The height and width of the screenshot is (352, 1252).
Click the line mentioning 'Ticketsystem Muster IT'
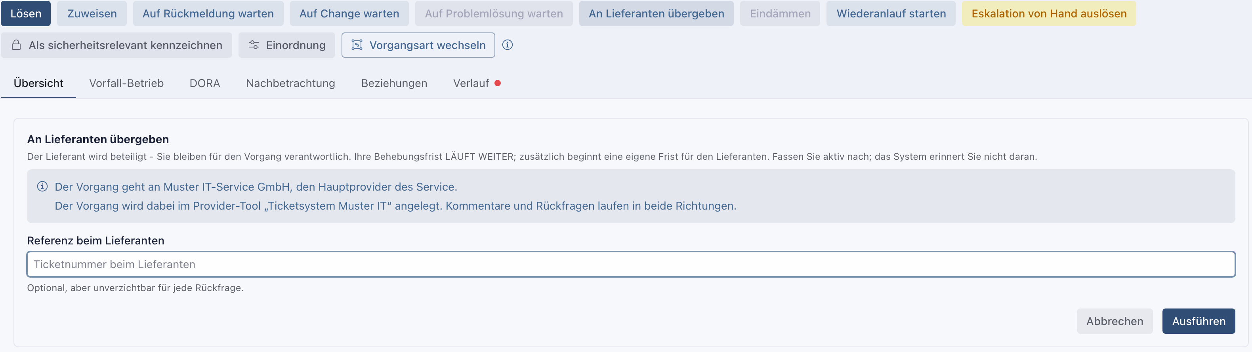(396, 206)
